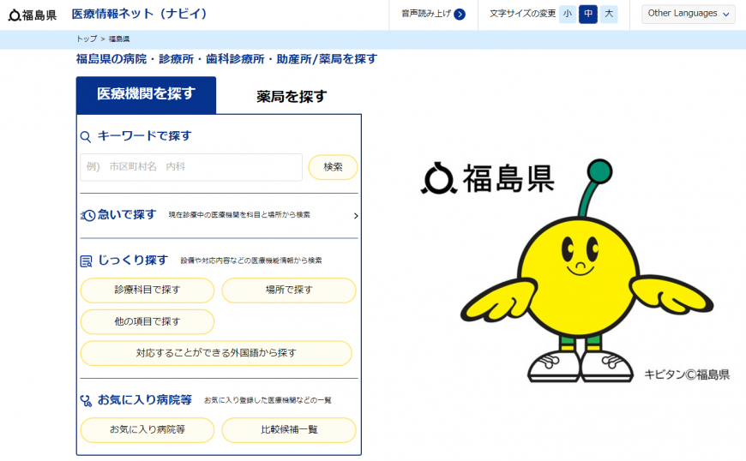Click the 他の項目で探す button

(x=147, y=321)
